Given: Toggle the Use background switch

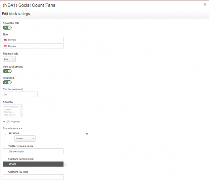Looking at the screenshot, I should coord(7,71).
